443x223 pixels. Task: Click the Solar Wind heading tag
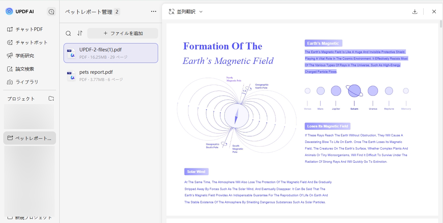pos(196,172)
